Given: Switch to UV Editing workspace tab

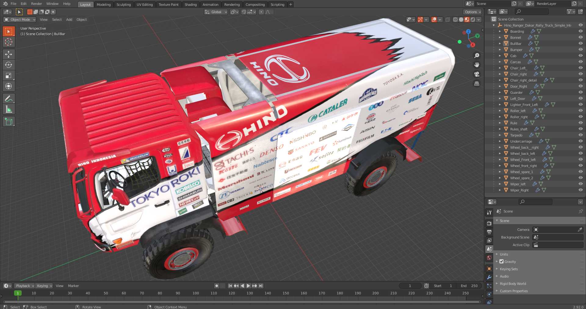Looking at the screenshot, I should click(x=144, y=5).
